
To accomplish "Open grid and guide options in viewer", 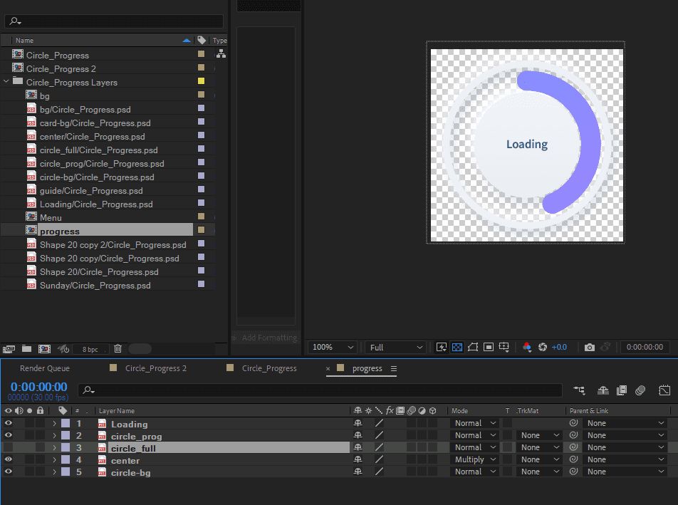I will (x=504, y=347).
